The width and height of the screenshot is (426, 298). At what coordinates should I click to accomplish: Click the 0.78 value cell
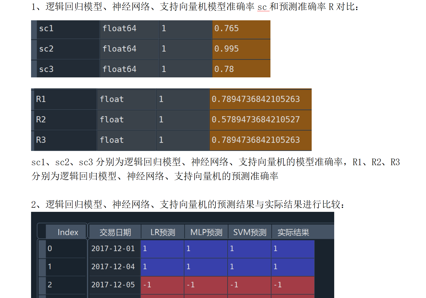coord(241,69)
